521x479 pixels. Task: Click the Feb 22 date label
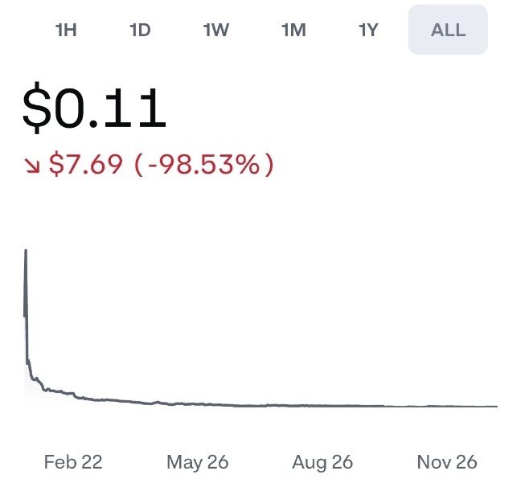click(73, 462)
